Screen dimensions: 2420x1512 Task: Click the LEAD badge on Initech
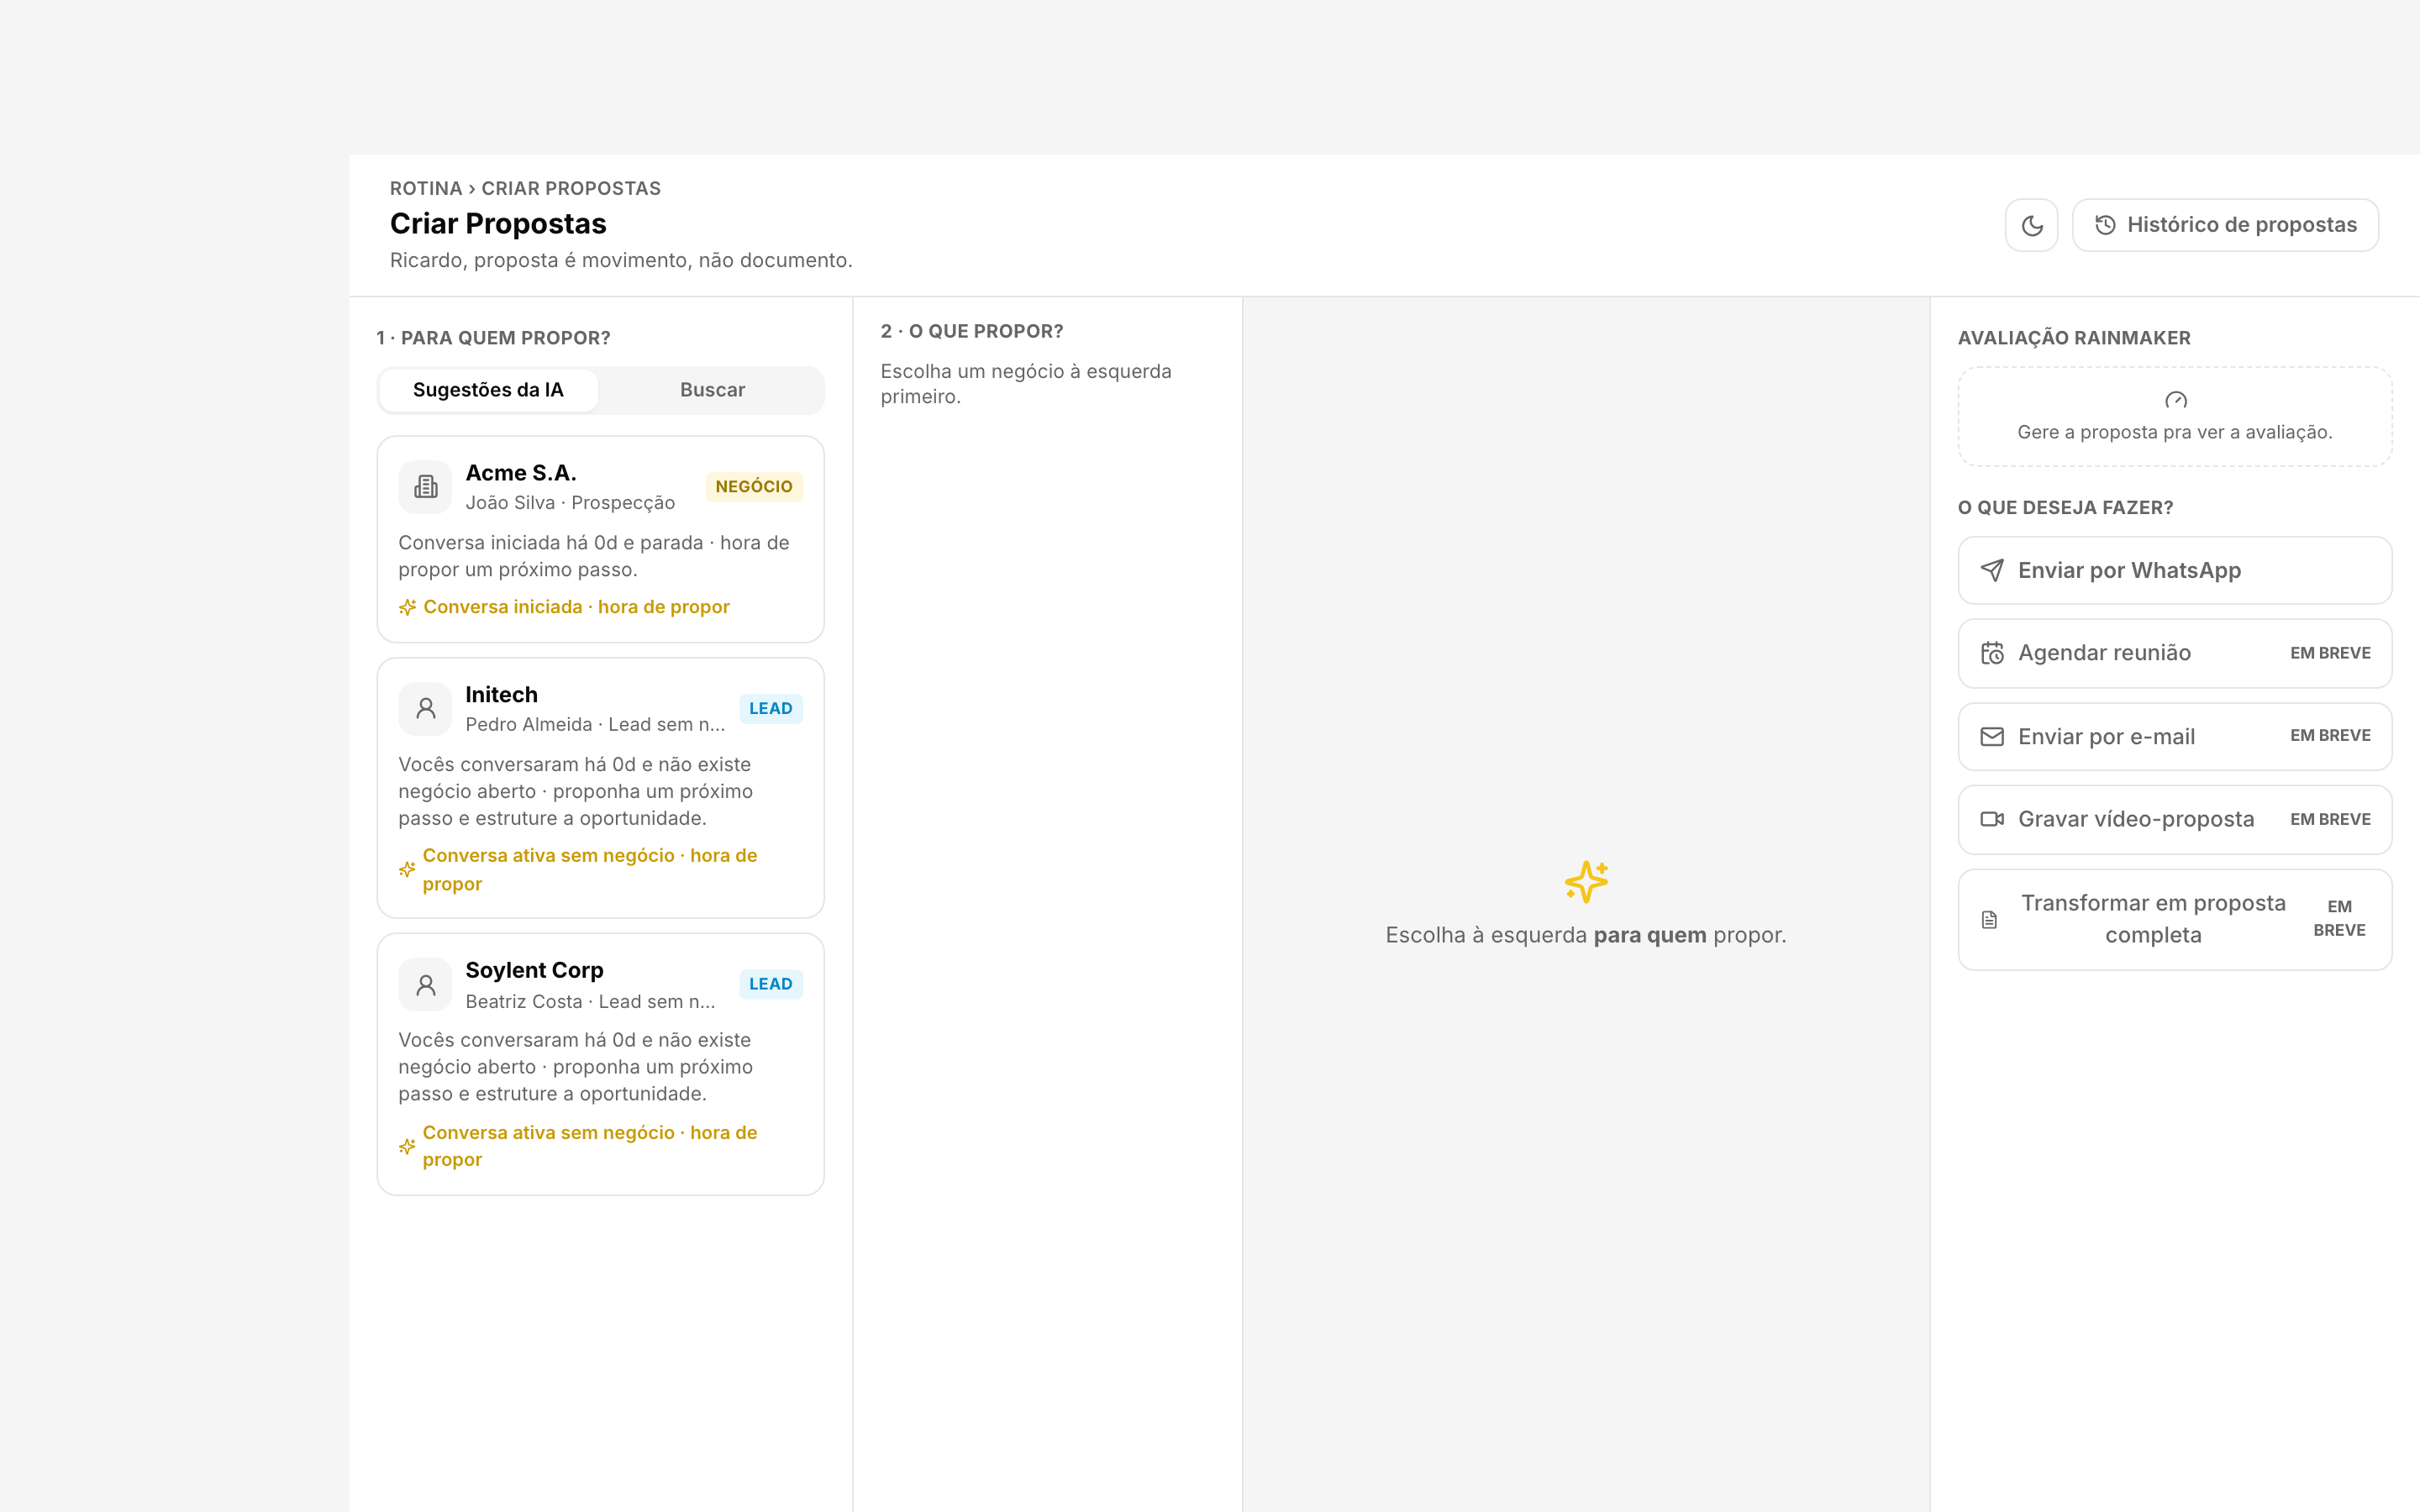(x=771, y=709)
